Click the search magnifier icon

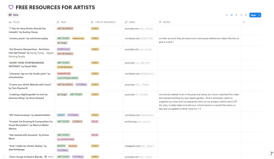(x=241, y=15)
